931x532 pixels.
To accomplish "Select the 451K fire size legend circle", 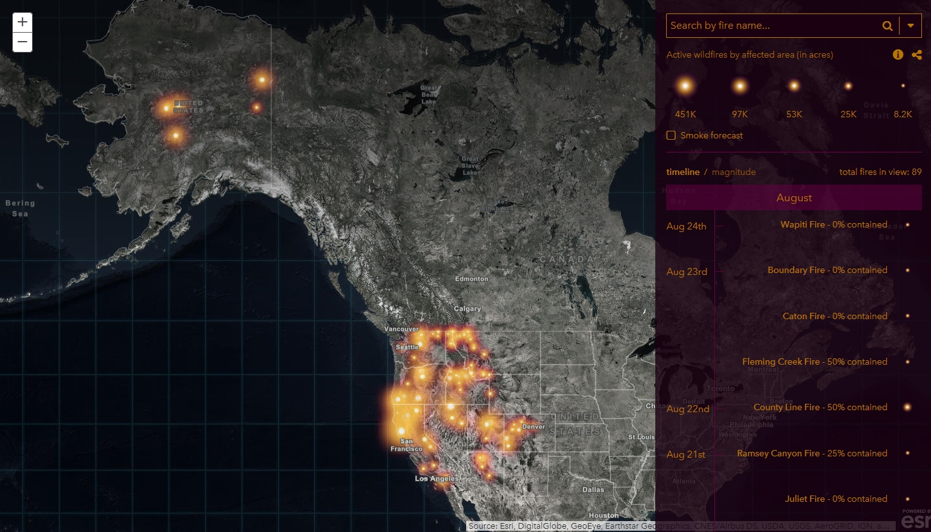I will pos(685,85).
